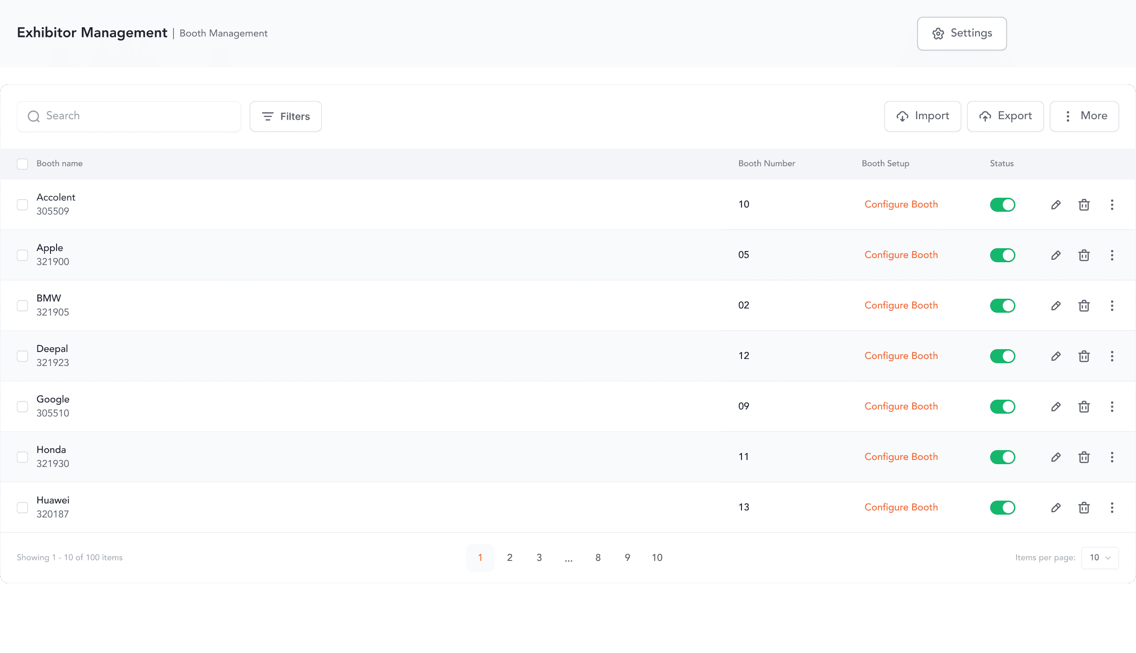
Task: Open the three-dot menu for BMW row
Action: 1112,306
